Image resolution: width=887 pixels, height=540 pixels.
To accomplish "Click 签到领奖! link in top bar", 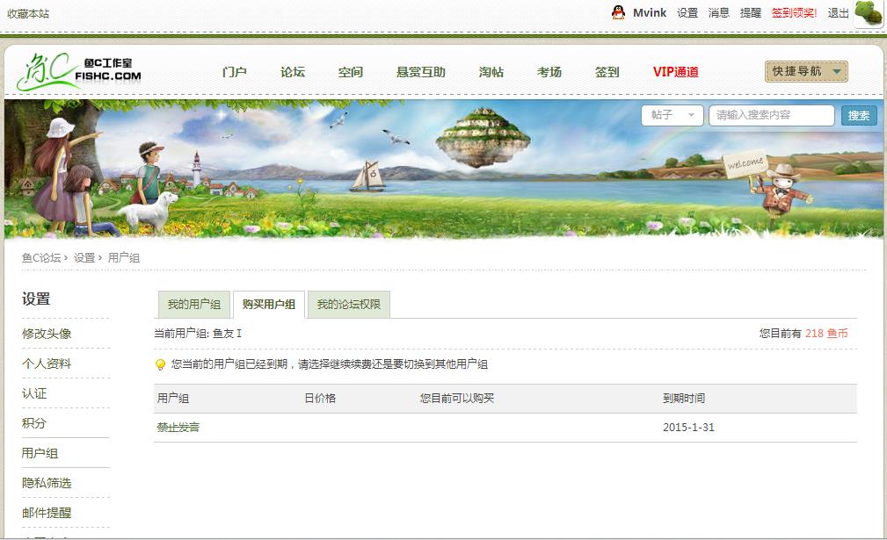I will click(794, 13).
